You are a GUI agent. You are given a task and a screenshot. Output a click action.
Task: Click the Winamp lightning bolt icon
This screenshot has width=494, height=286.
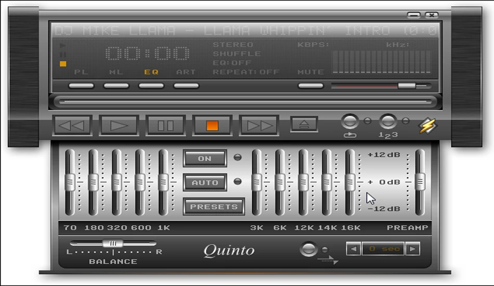(x=427, y=125)
